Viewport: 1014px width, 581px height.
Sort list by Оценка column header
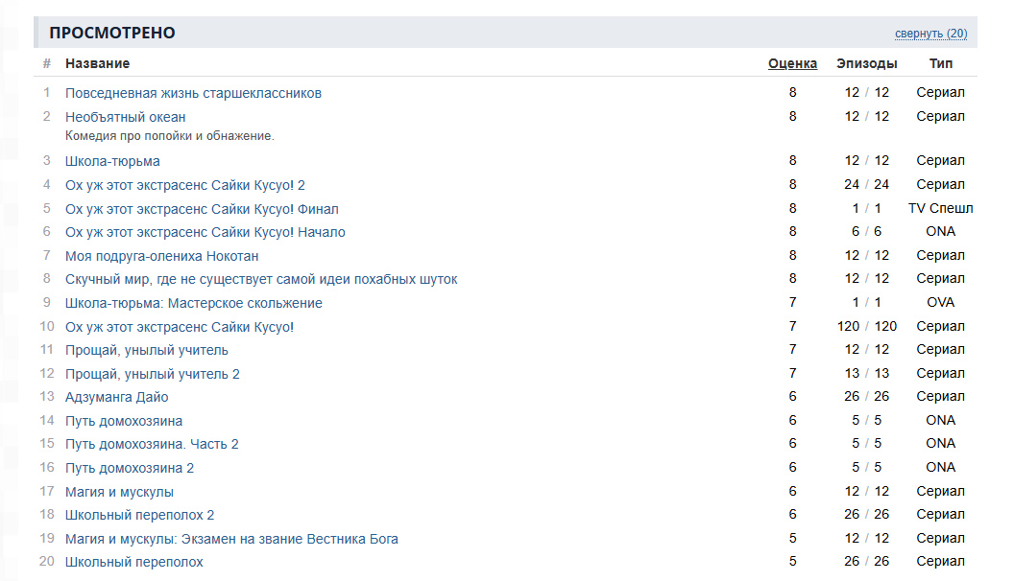click(x=792, y=63)
